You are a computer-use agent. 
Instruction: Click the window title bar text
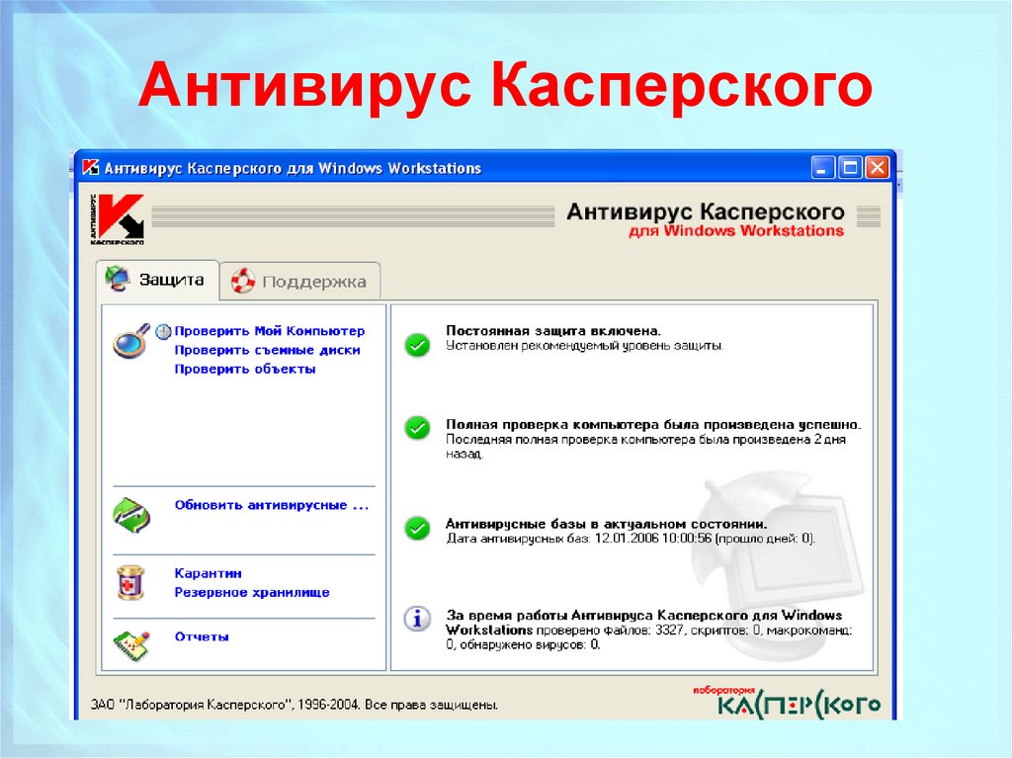click(x=293, y=169)
